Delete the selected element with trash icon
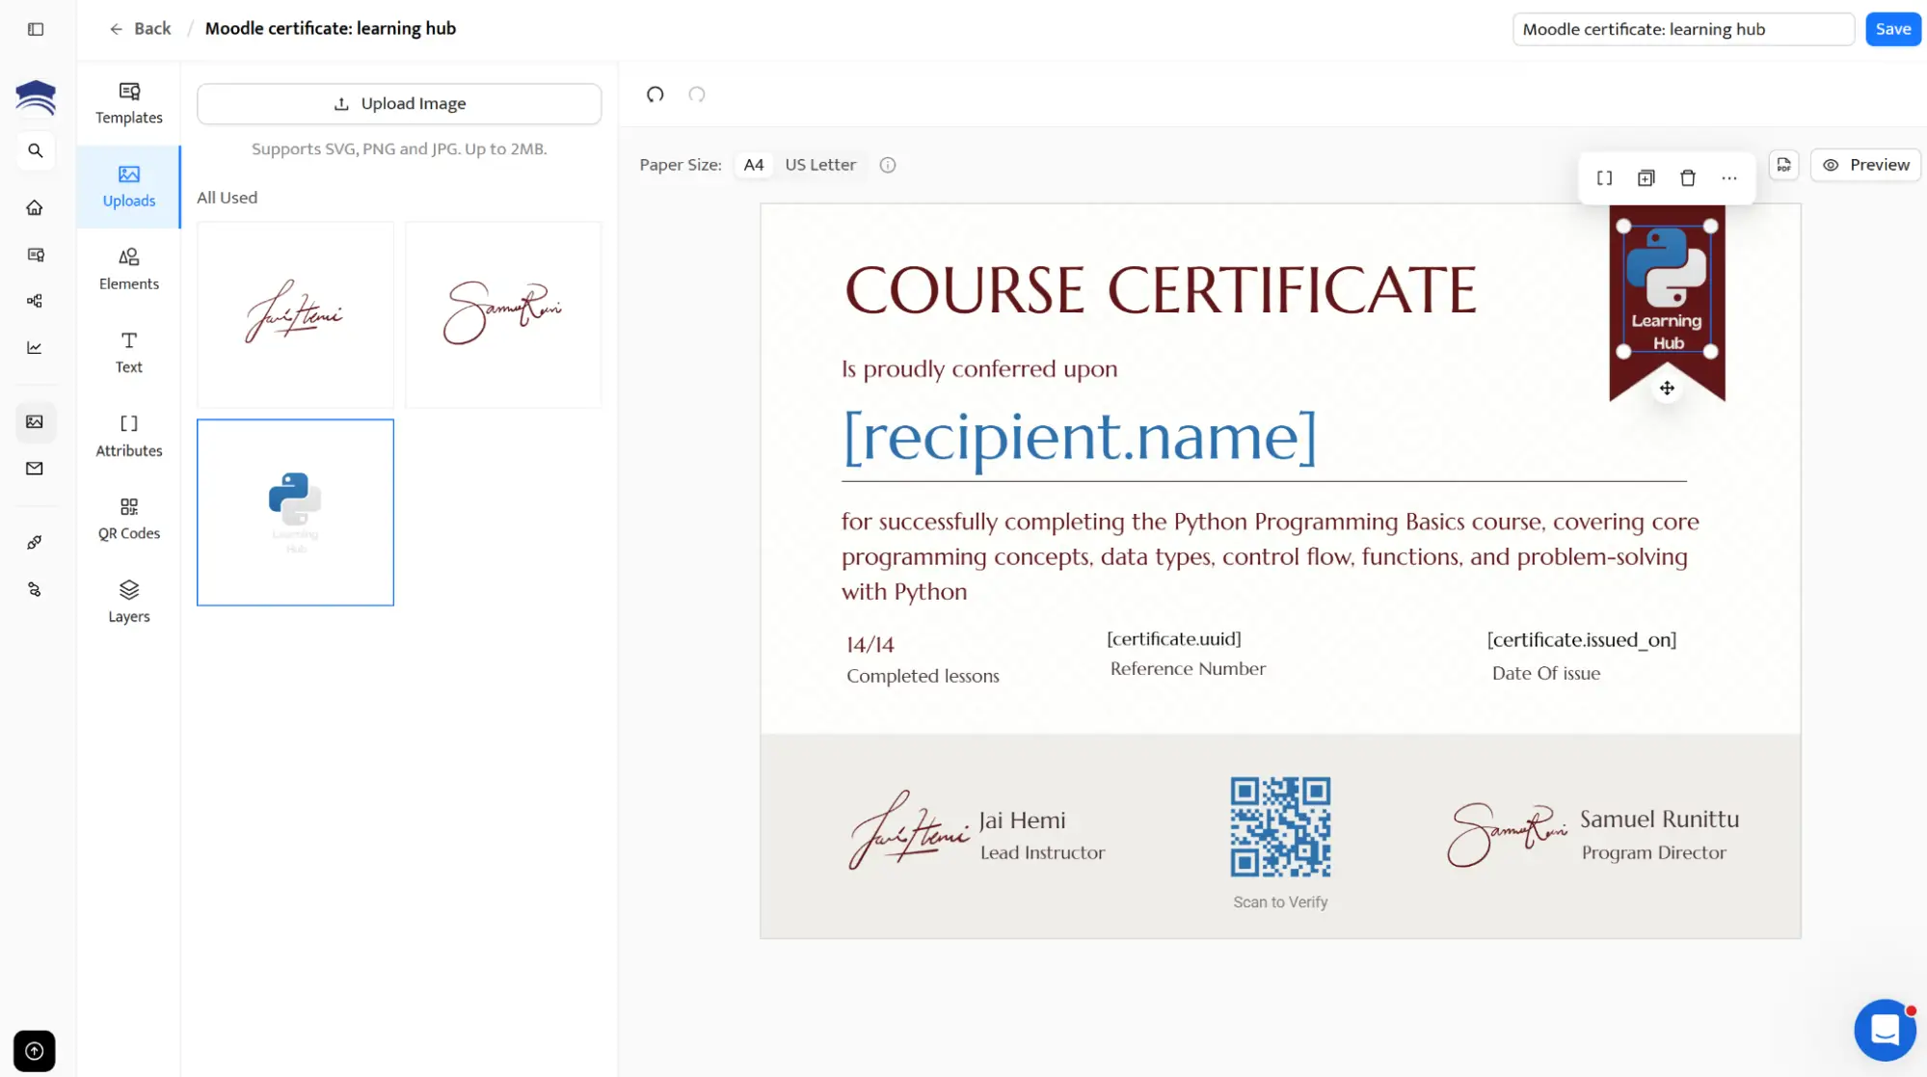This screenshot has width=1927, height=1077. point(1687,178)
